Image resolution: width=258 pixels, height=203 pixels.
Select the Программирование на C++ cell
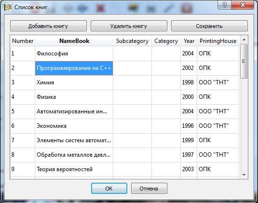point(74,68)
